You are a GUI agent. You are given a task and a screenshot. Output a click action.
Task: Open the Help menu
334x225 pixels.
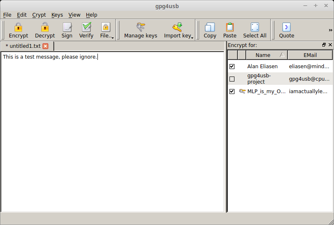tap(92, 15)
